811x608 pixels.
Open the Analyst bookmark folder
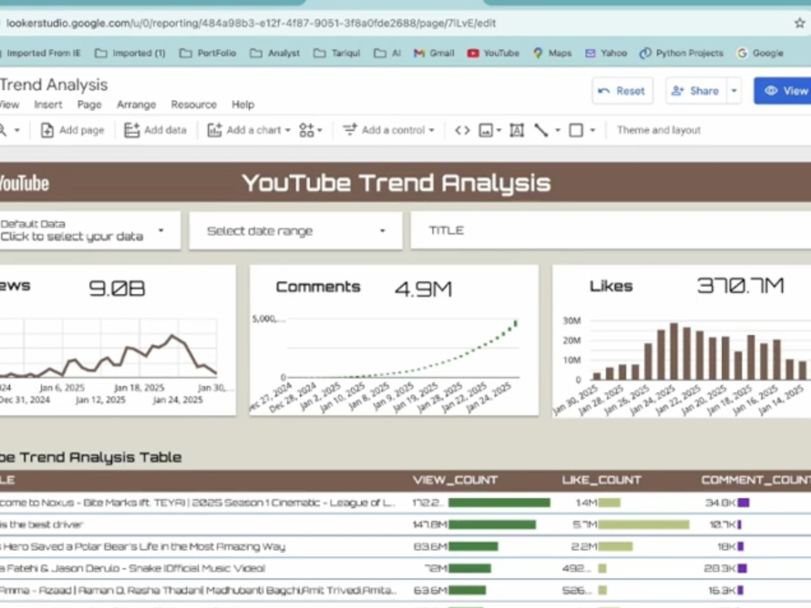(x=275, y=53)
